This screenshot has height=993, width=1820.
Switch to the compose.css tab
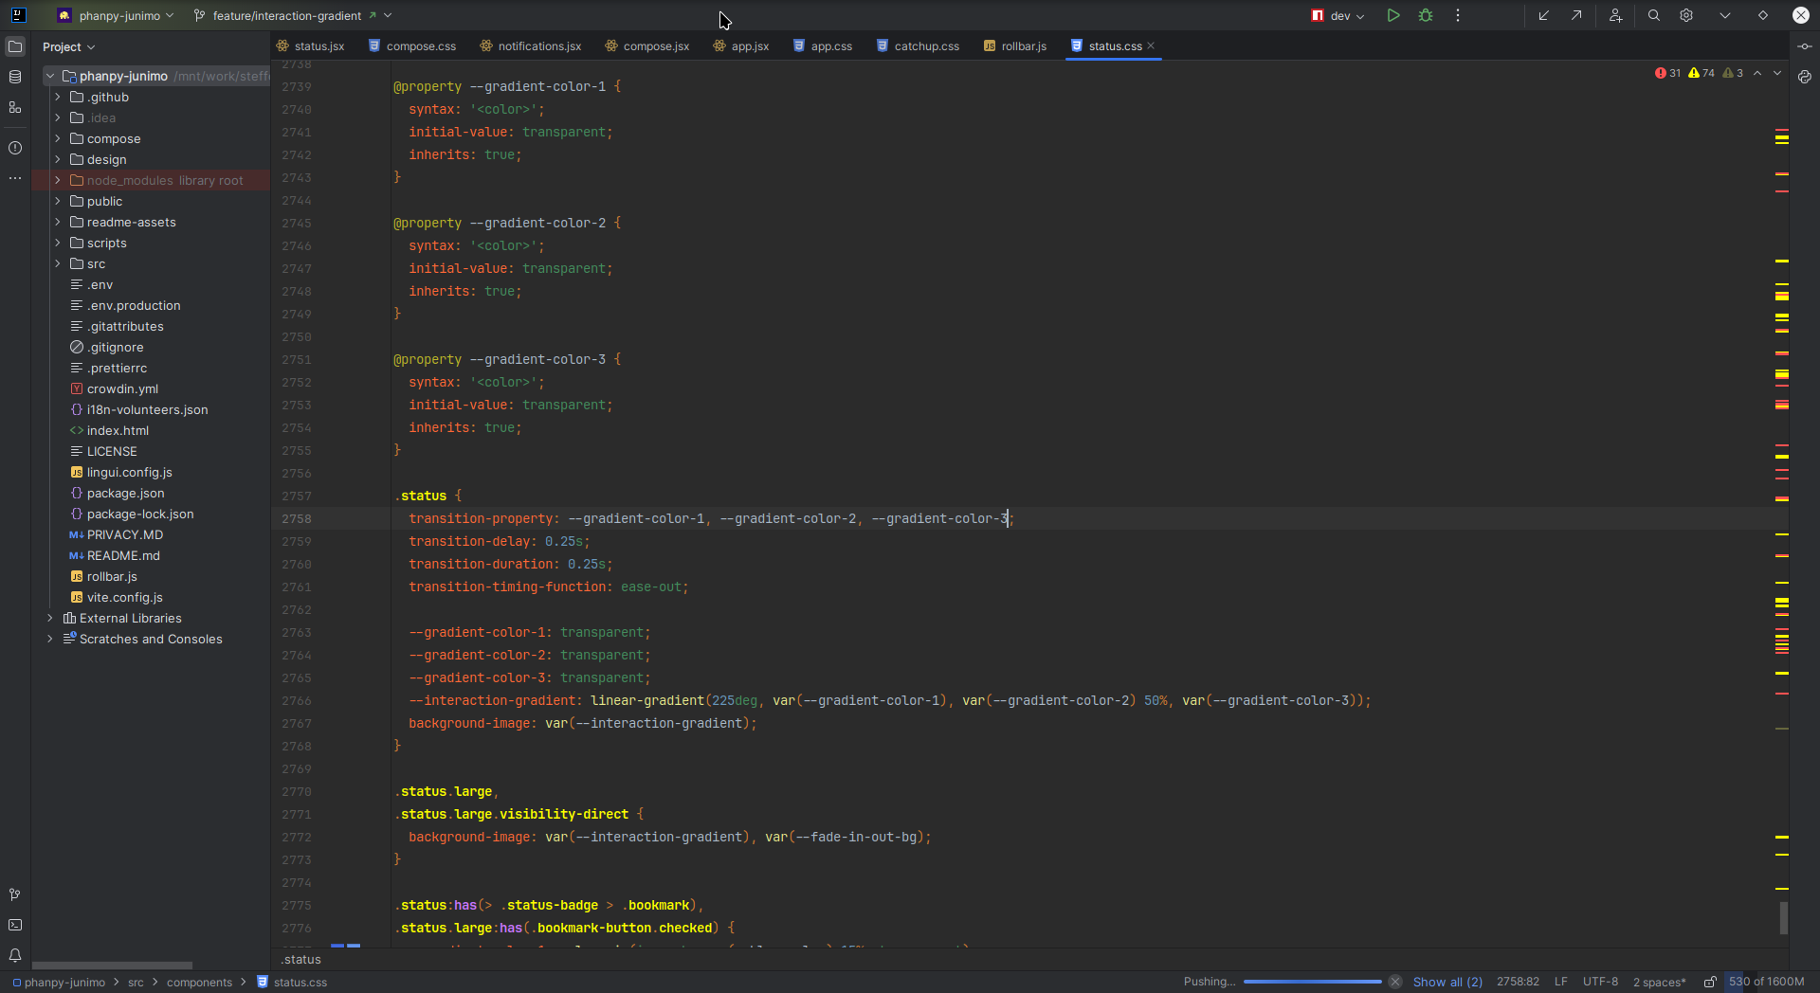[x=412, y=45]
